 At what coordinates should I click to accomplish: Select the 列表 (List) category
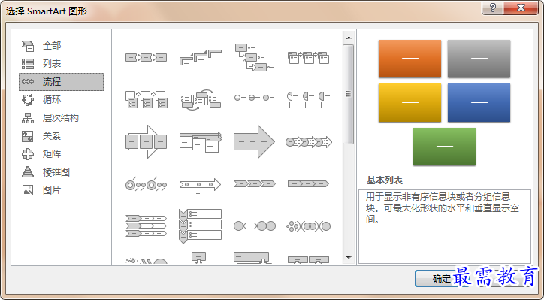61,64
